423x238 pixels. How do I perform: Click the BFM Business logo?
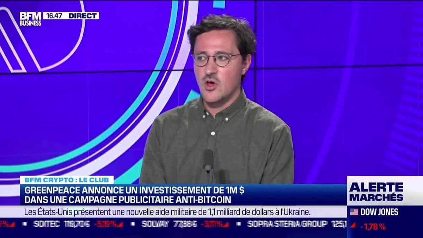tap(30, 19)
